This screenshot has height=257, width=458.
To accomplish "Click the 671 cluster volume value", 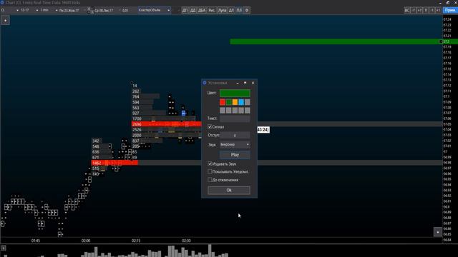I will 95,157.
